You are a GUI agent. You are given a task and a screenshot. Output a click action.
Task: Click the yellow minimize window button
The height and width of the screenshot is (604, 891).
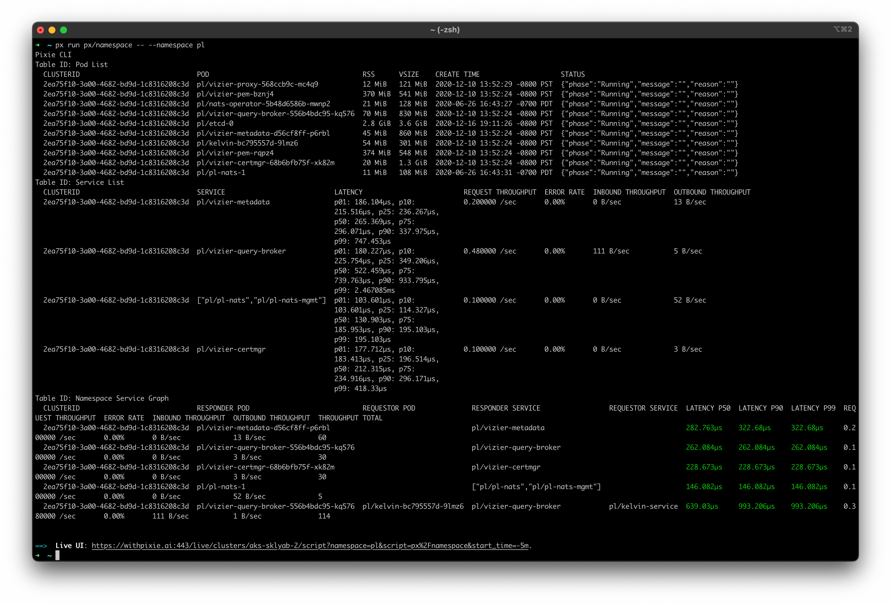pyautogui.click(x=52, y=30)
